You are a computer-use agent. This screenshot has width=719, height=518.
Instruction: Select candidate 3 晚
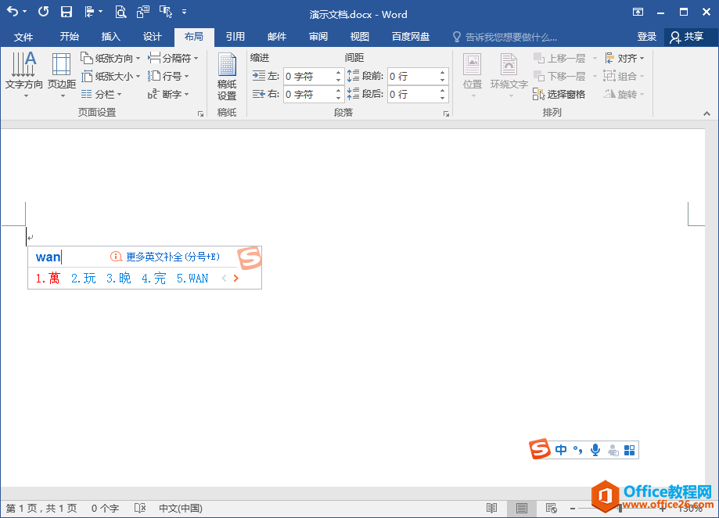pyautogui.click(x=119, y=279)
